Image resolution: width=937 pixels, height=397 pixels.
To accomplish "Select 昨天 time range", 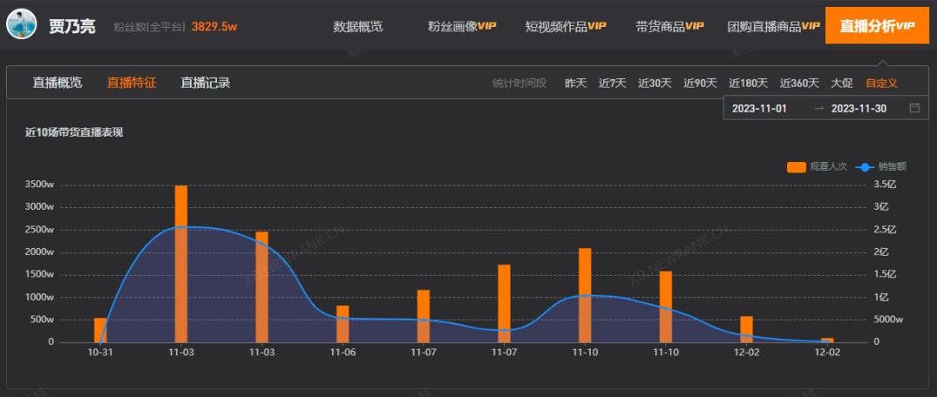I will click(x=576, y=83).
